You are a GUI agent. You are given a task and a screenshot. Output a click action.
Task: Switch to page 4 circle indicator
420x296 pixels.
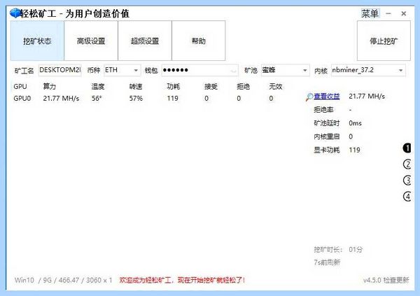coord(407,197)
